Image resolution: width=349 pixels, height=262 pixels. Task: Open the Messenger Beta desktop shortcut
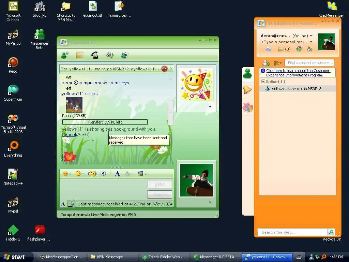40,39
